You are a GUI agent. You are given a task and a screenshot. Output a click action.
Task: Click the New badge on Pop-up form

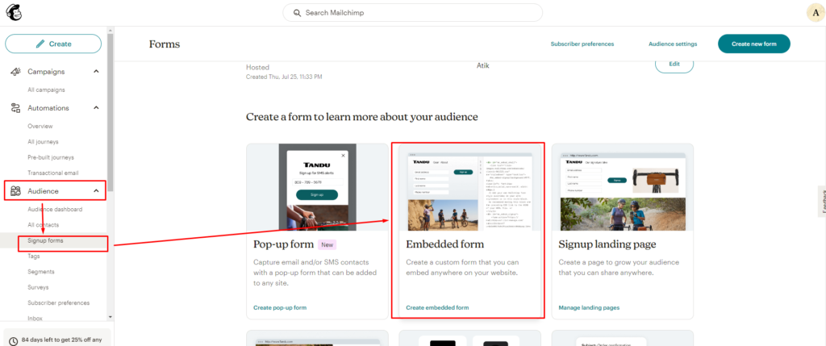(x=327, y=245)
